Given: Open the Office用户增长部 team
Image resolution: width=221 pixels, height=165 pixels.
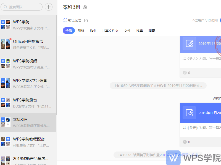Looking at the screenshot, I should (28, 44).
